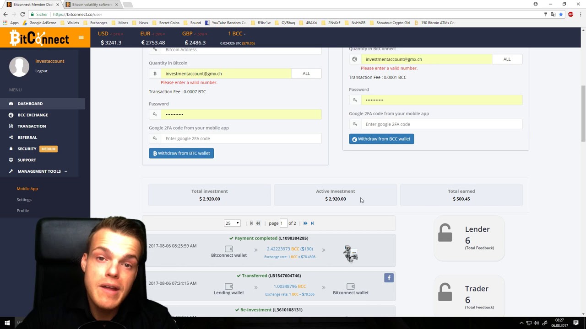Open the Adblock extension icon
586x329 pixels.
tap(570, 14)
